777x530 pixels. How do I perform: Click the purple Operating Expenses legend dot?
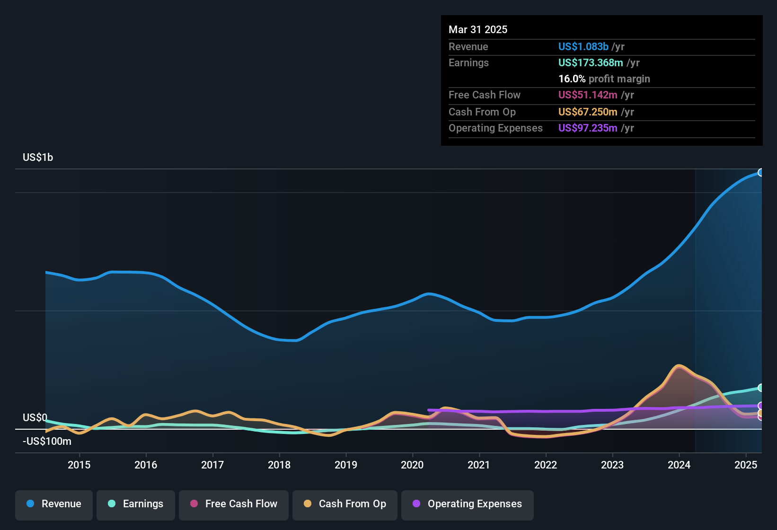click(416, 503)
